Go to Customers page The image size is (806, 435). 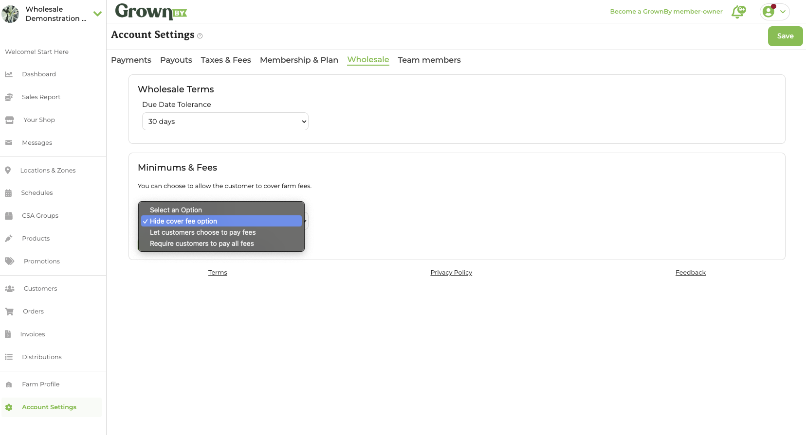pyautogui.click(x=40, y=289)
